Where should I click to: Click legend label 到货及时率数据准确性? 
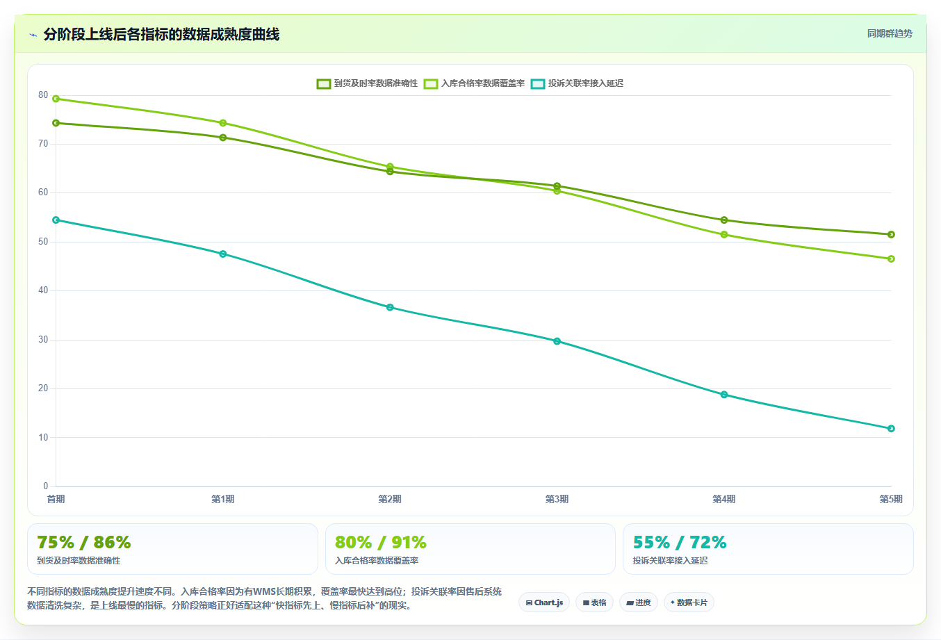coord(376,83)
